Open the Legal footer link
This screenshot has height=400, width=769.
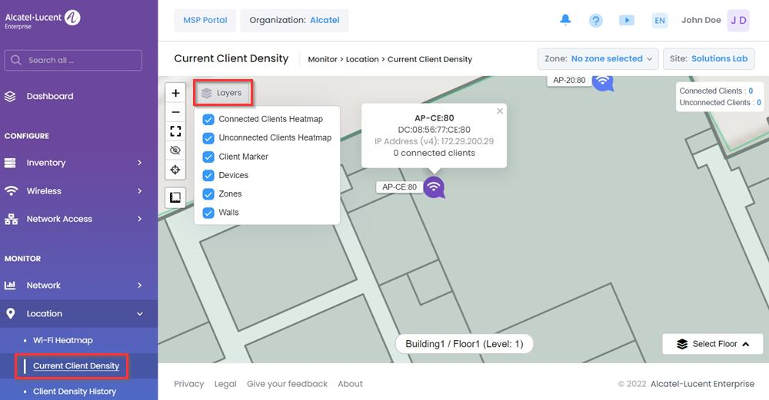pos(225,384)
